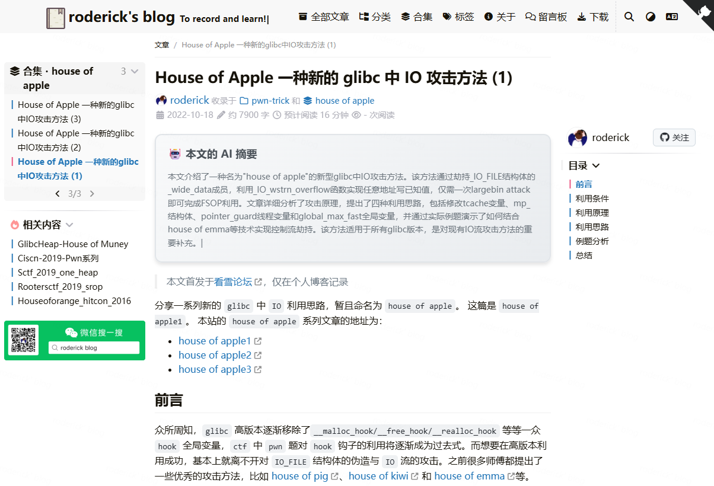Switch site language with translate icon

click(672, 17)
